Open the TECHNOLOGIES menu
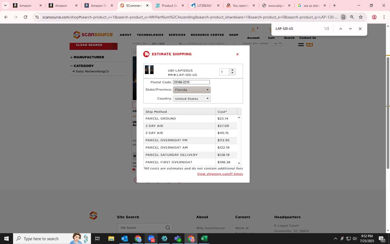This screenshot has width=390, height=244. (150, 35)
